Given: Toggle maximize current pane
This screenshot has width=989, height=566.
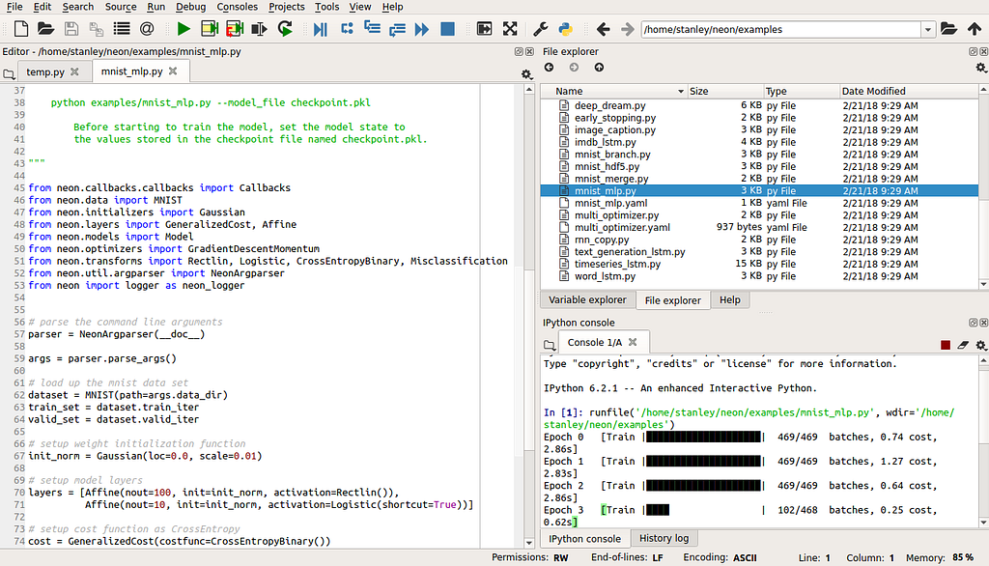Looking at the screenshot, I should coord(485,29).
